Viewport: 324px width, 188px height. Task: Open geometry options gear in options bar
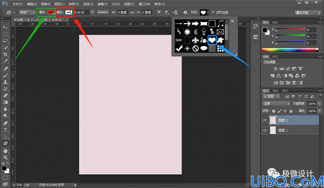coord(185,12)
